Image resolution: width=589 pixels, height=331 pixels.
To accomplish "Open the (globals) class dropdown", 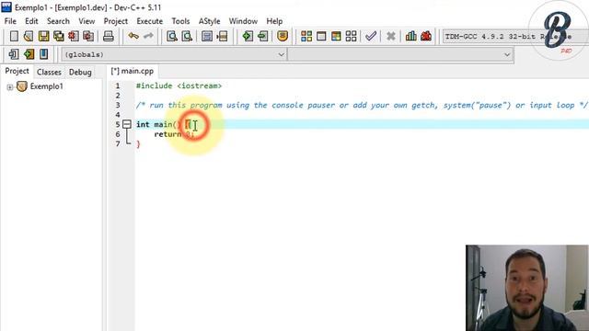I will (174, 54).
